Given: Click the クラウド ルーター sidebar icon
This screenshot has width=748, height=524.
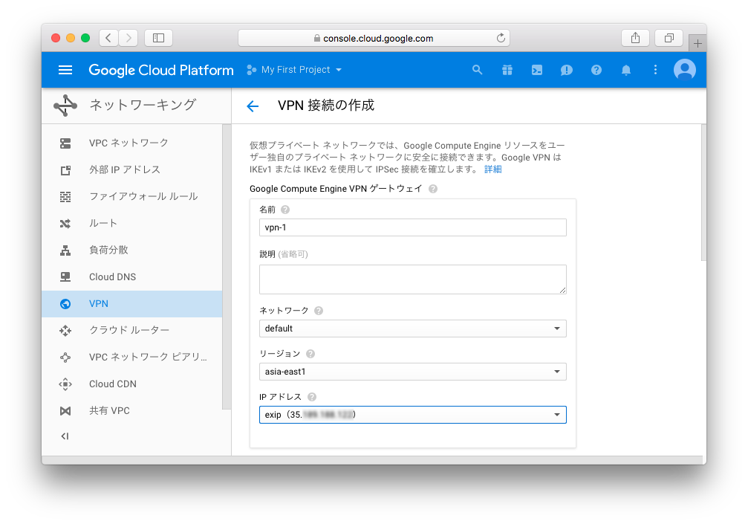Looking at the screenshot, I should click(x=65, y=330).
